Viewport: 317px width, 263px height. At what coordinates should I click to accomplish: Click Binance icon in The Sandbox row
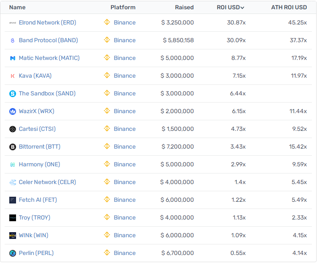pos(107,93)
